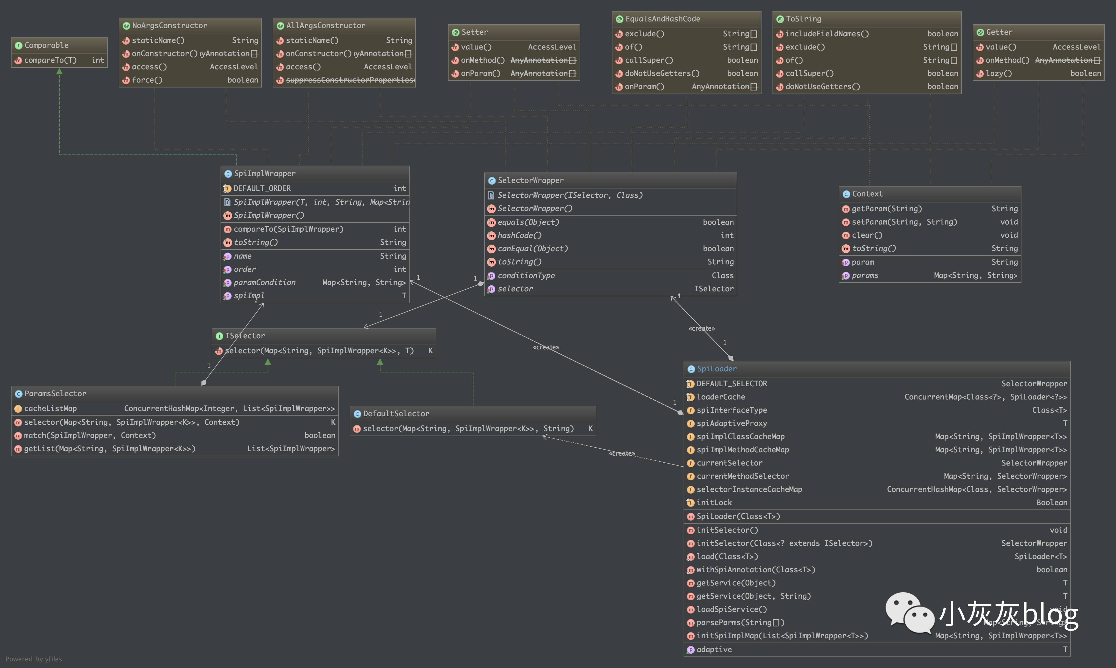Viewport: 1116px width, 668px height.
Task: Click the property icon beside adaptive
Action: pos(691,650)
